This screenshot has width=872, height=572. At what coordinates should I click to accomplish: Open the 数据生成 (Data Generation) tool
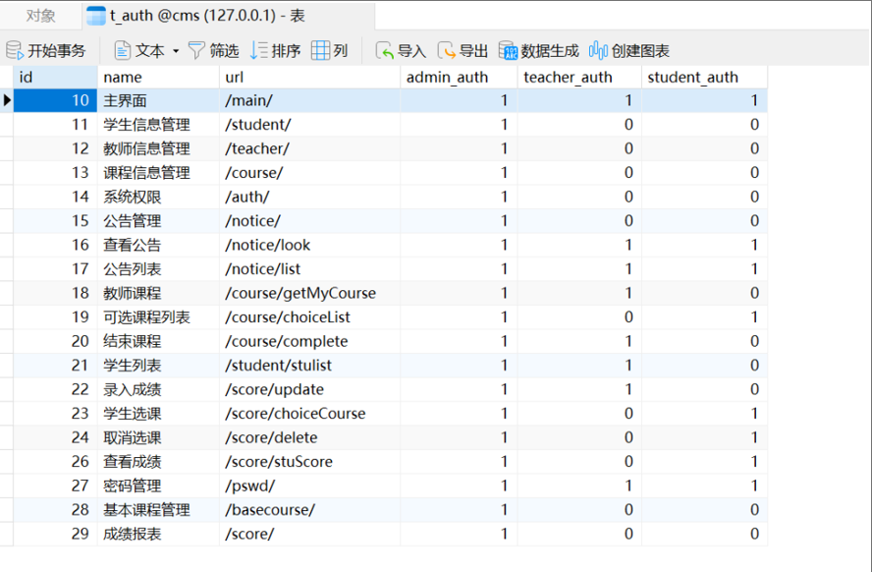point(508,50)
